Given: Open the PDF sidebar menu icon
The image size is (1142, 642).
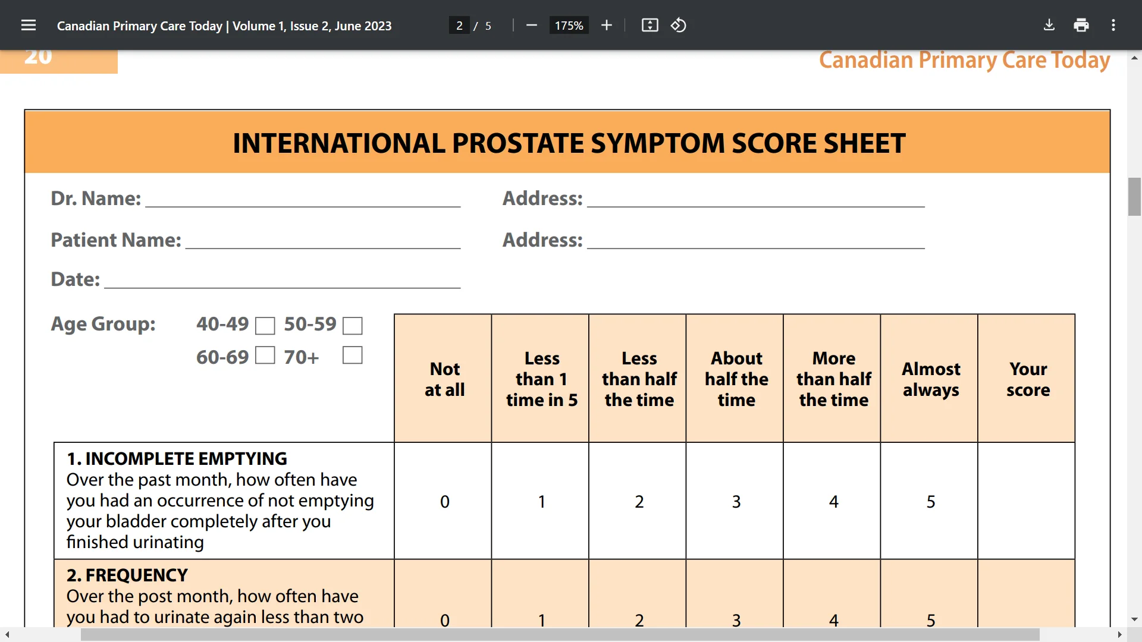Looking at the screenshot, I should click(x=29, y=26).
